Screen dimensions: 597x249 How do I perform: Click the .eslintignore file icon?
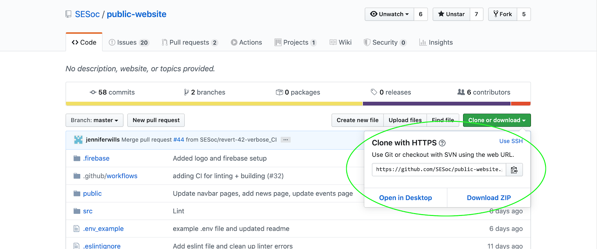point(76,246)
